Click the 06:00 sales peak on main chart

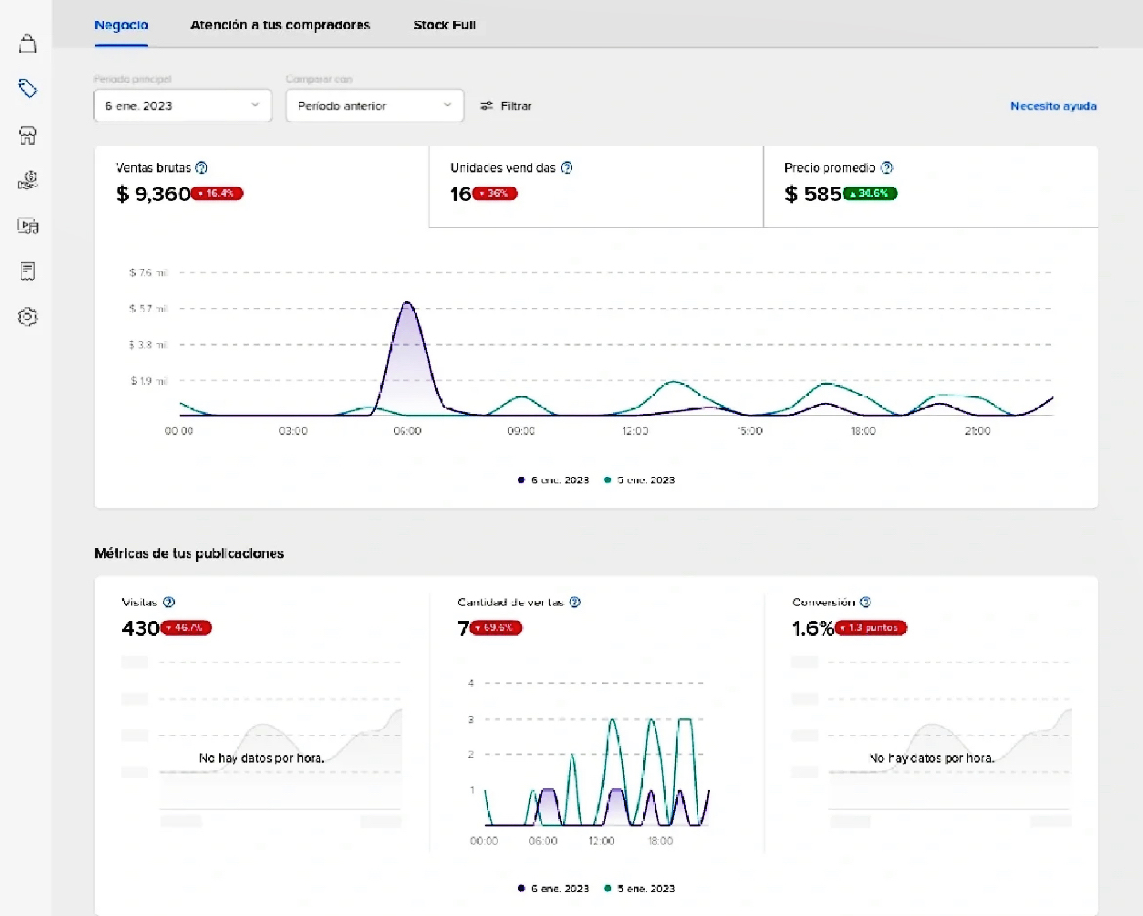click(x=407, y=303)
